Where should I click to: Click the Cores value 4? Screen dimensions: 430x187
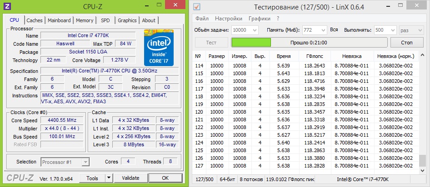pyautogui.click(x=128, y=162)
